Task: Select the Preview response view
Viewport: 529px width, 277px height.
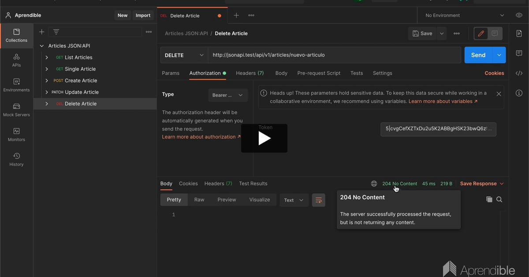Action: coord(227,200)
